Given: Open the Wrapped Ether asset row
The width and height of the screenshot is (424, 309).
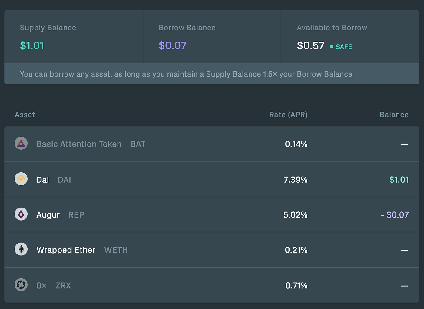Looking at the screenshot, I should [66, 250].
